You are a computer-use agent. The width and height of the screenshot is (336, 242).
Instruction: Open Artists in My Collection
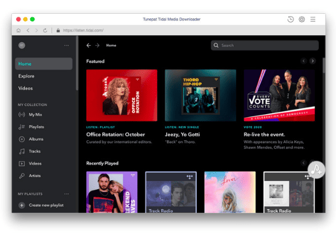[x=34, y=175]
